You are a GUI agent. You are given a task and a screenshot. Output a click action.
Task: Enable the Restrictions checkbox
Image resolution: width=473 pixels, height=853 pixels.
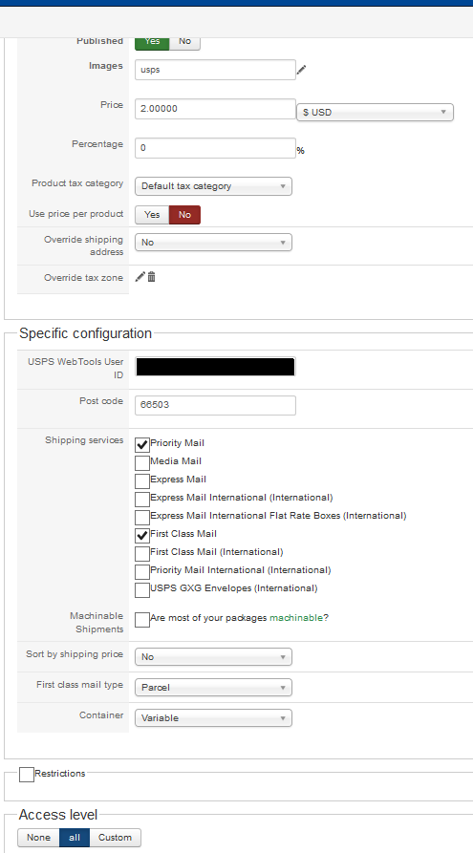[x=27, y=775]
